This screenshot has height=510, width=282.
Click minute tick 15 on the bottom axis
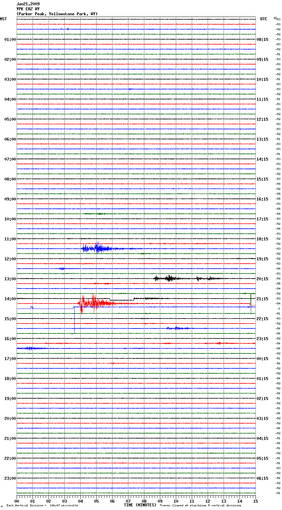point(255,501)
